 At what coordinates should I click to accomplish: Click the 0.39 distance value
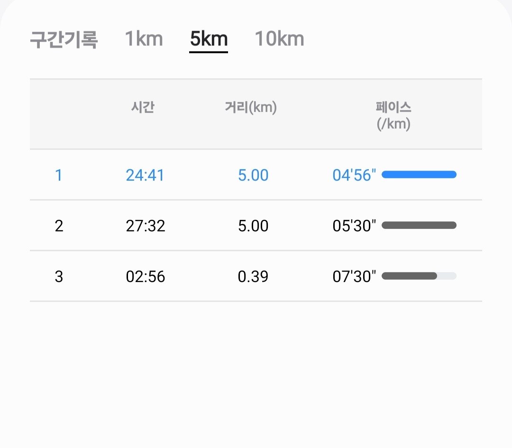click(x=253, y=276)
